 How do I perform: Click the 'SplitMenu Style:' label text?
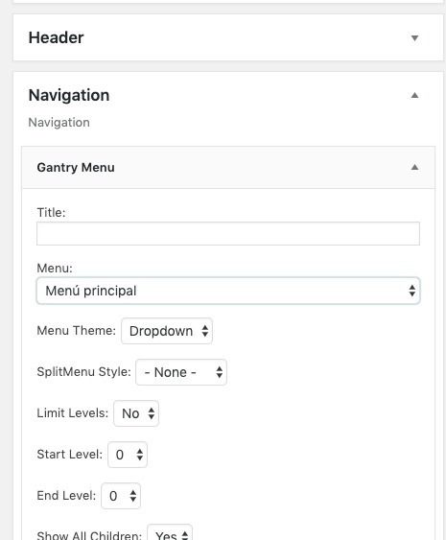coord(83,372)
